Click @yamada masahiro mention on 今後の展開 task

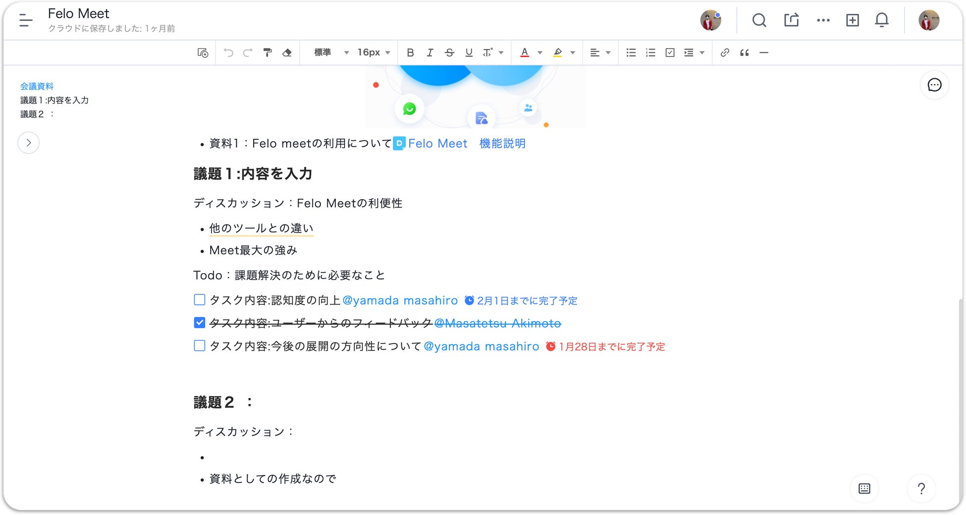click(x=482, y=346)
